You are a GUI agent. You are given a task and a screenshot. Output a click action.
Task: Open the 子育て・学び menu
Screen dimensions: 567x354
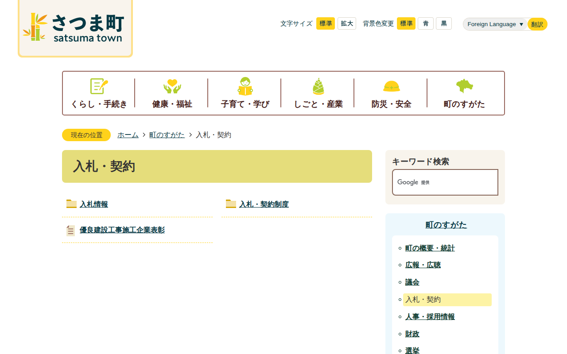point(245,93)
